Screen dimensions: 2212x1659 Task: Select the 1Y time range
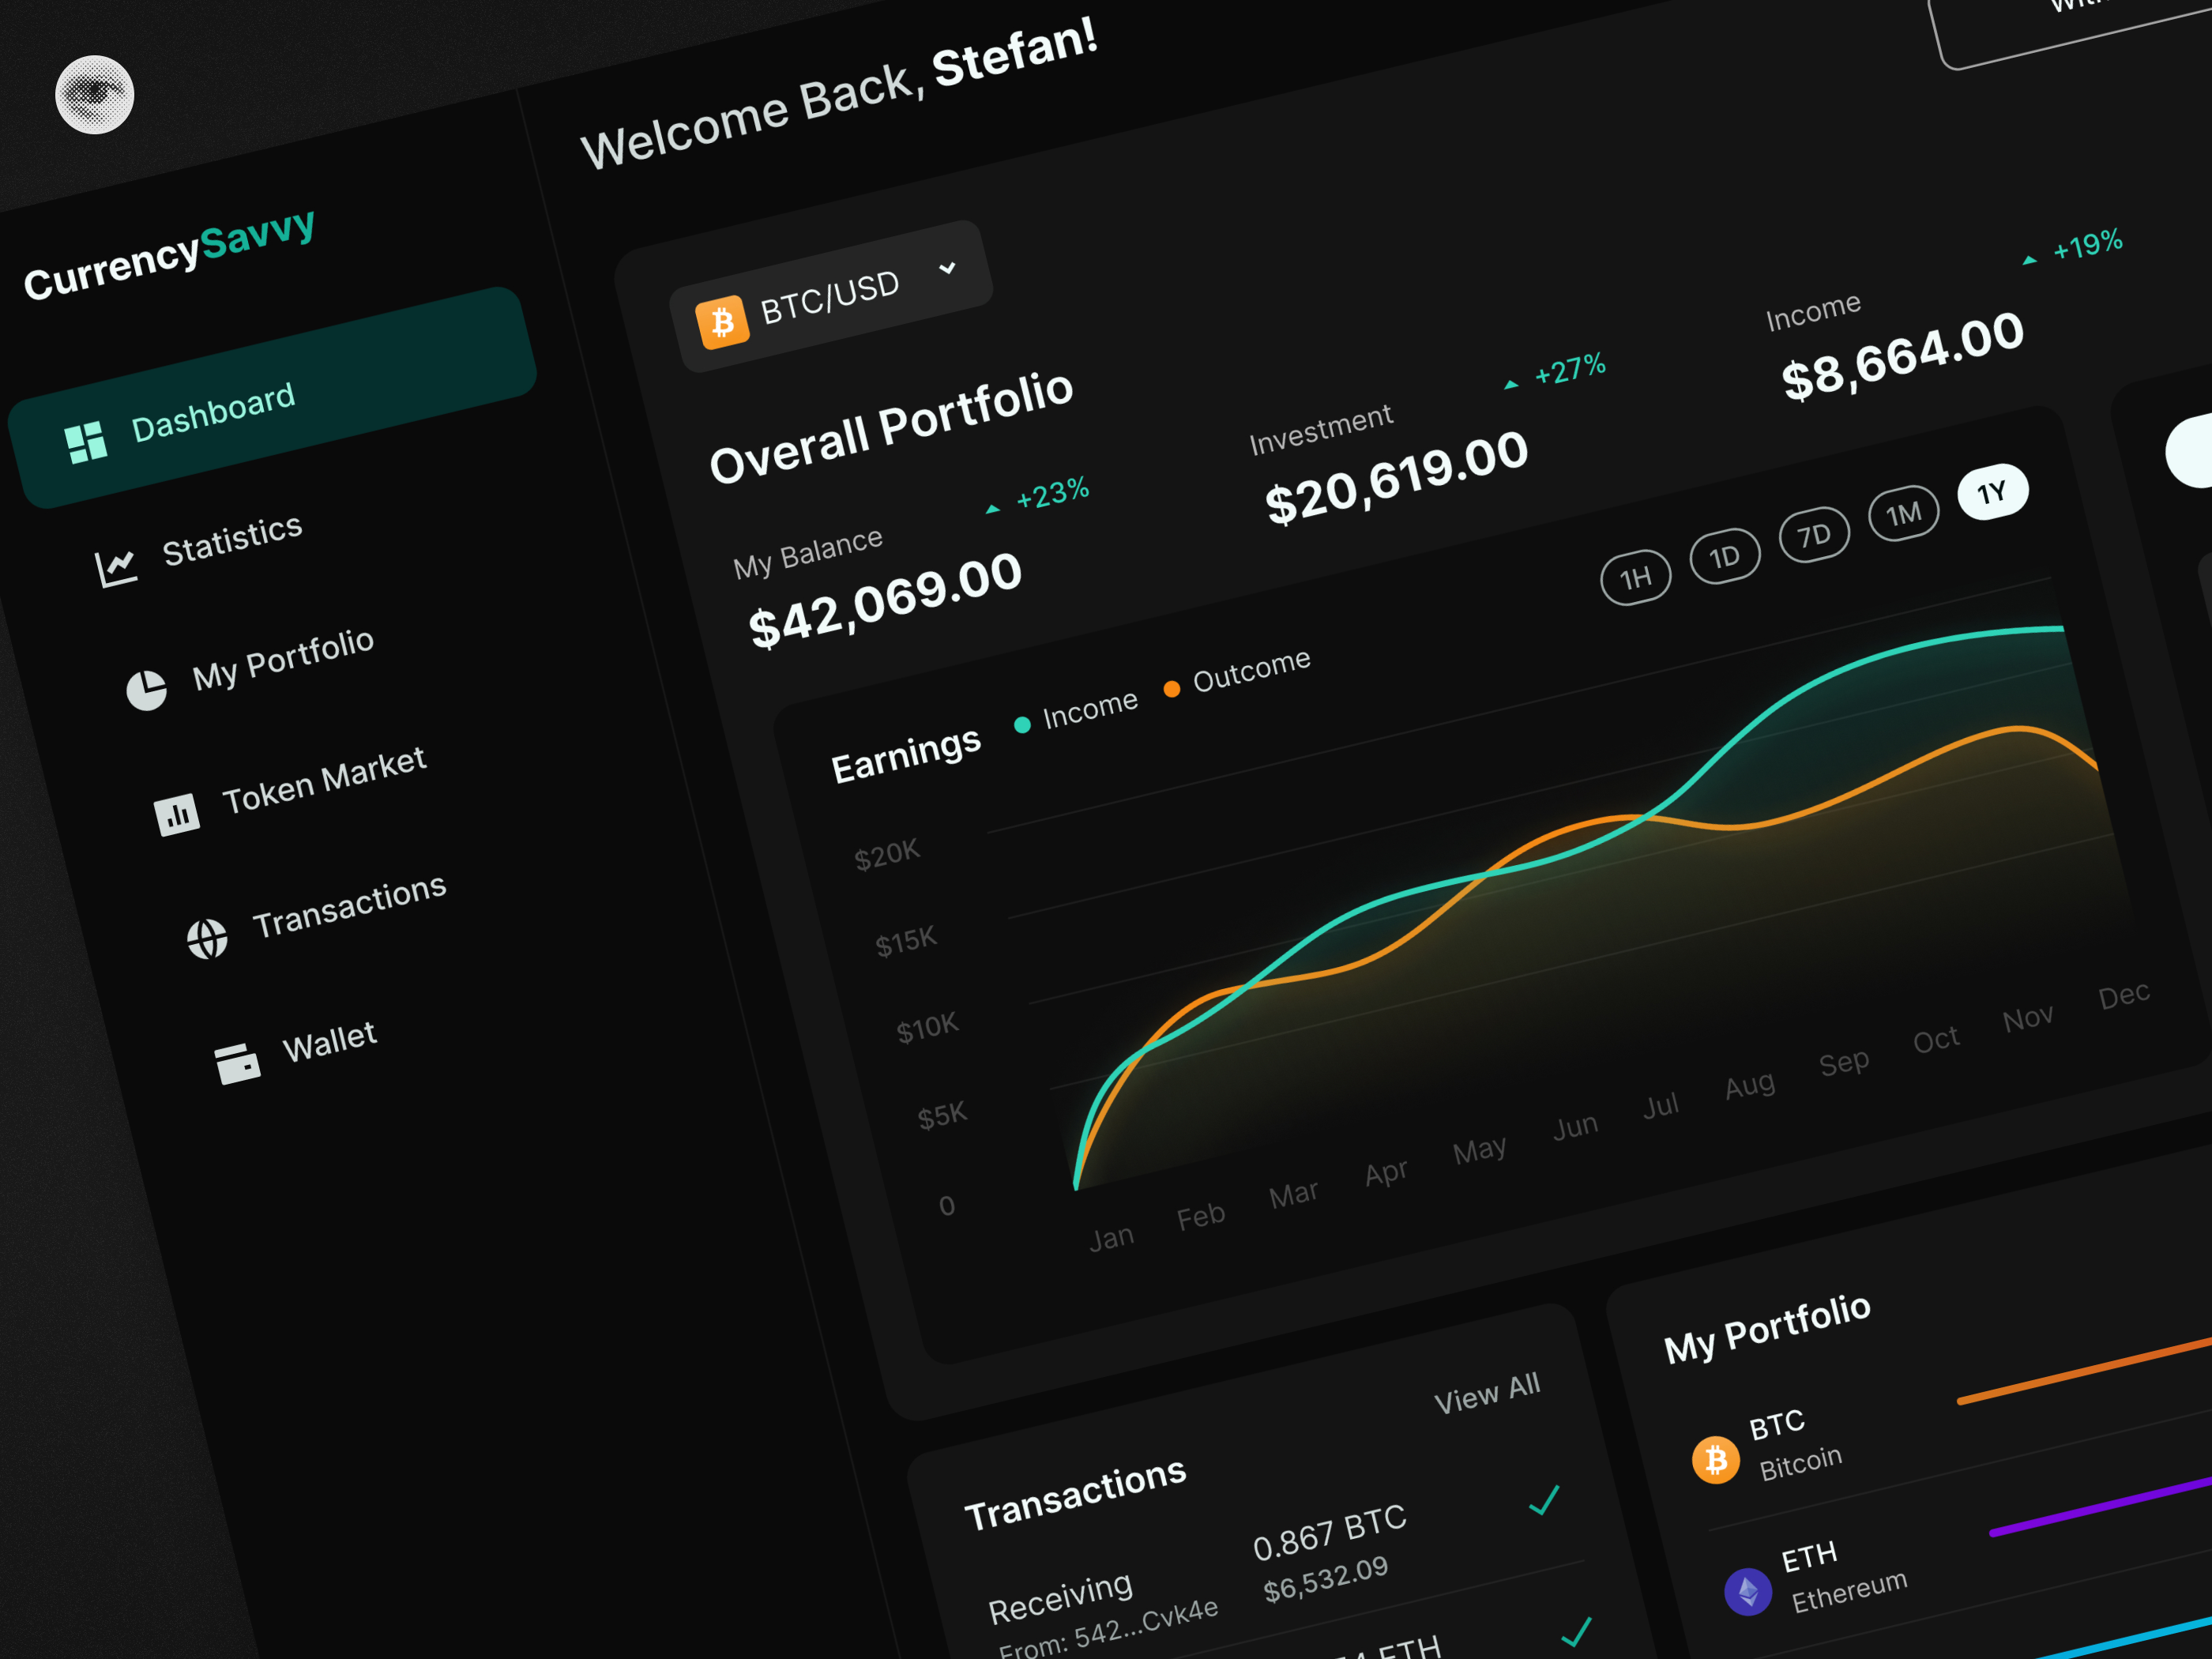pos(1993,492)
